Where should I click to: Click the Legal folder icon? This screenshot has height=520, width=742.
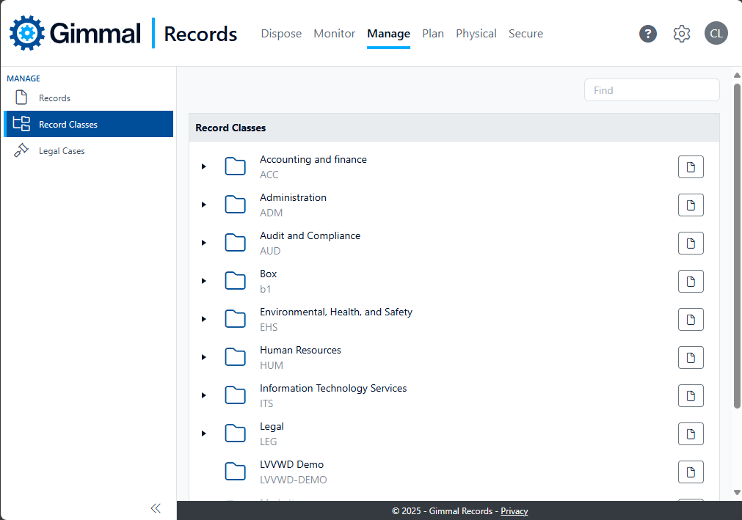tap(235, 433)
